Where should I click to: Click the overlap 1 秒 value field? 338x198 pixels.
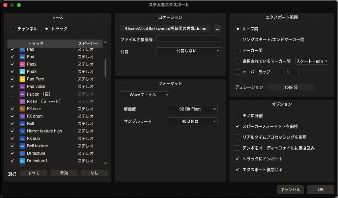[x=287, y=72]
